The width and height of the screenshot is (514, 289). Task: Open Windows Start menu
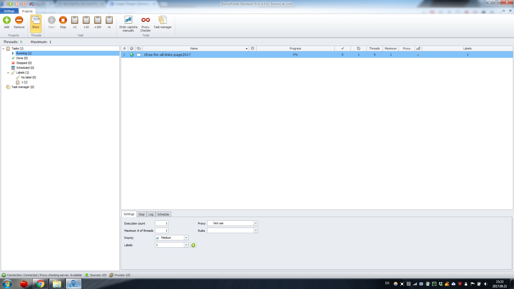(x=7, y=284)
